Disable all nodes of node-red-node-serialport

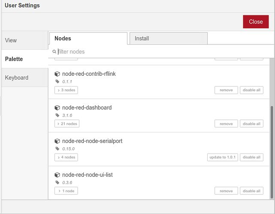[x=251, y=158]
